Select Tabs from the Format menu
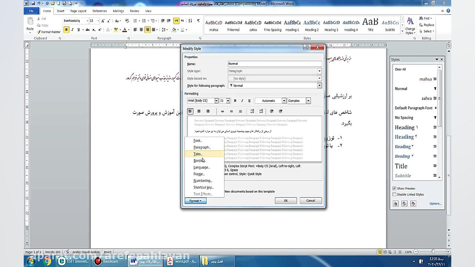This screenshot has height=267, width=475. [x=197, y=154]
